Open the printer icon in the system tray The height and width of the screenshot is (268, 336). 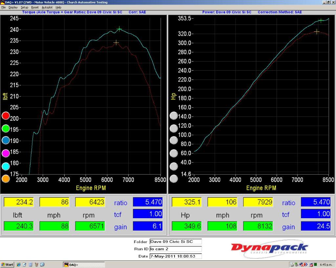(292, 264)
